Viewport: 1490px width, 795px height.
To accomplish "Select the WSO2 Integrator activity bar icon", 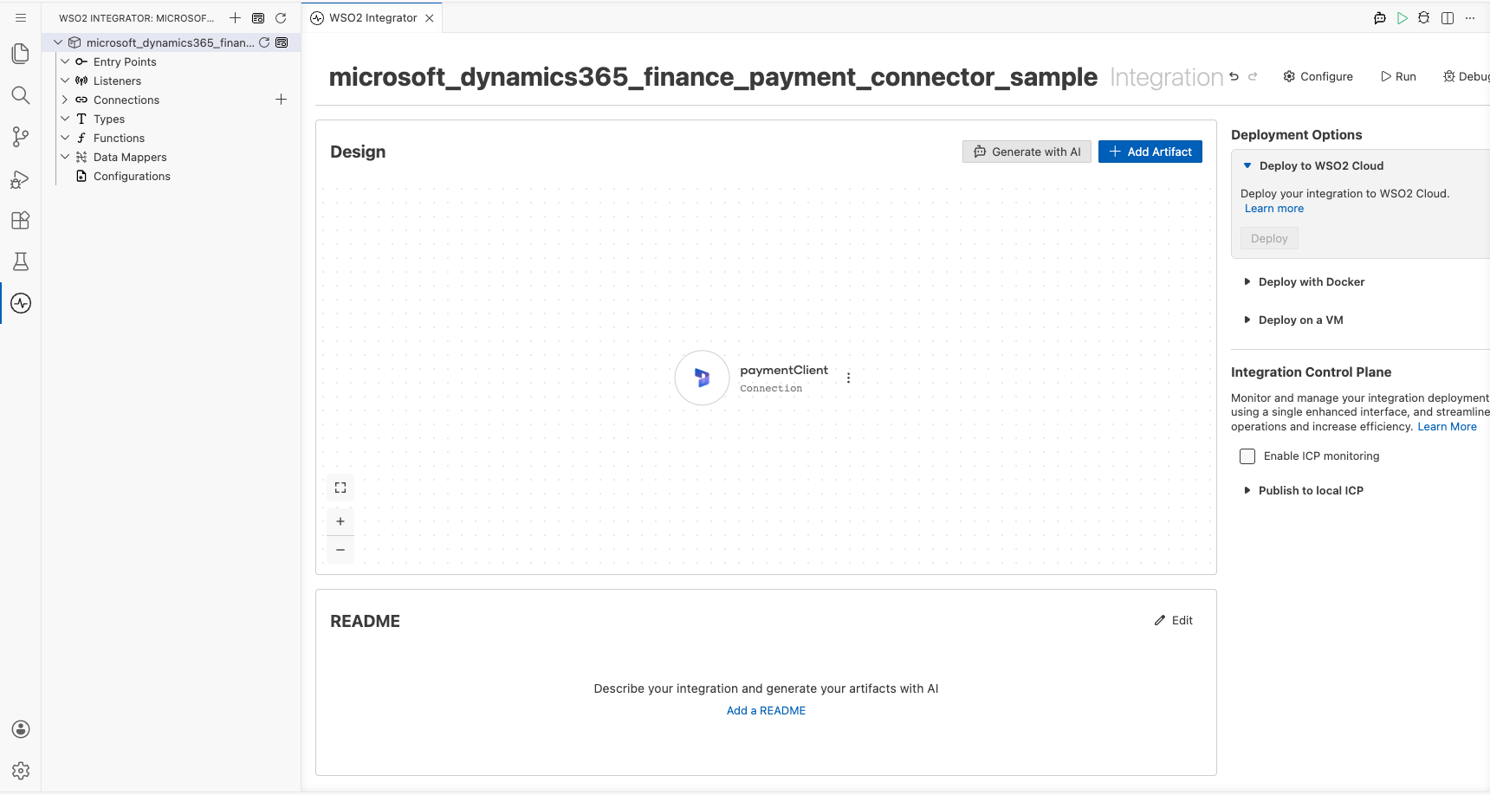I will pos(21,303).
